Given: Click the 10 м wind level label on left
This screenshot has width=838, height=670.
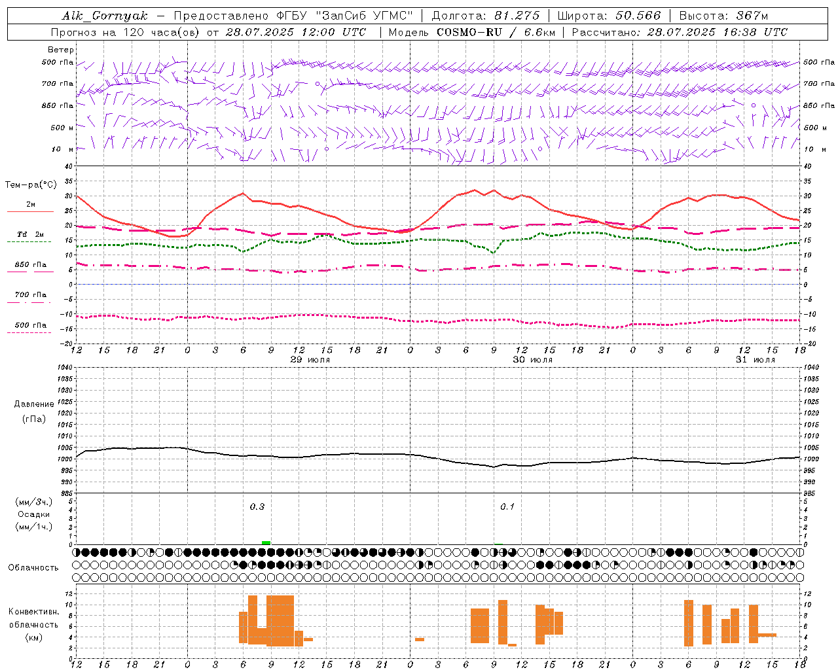Looking at the screenshot, I should [63, 149].
